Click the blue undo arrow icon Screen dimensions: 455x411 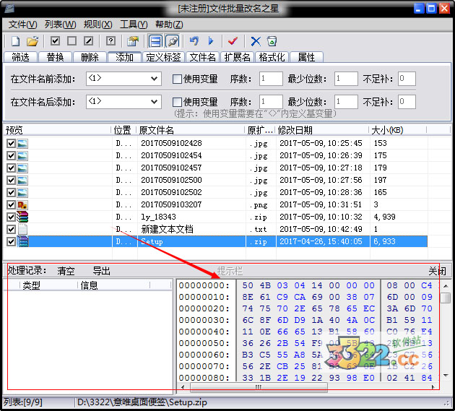click(x=194, y=41)
